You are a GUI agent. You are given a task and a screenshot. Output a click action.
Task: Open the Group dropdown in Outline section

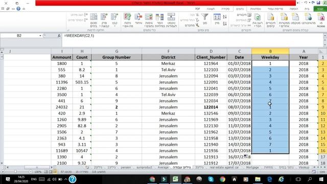[x=114, y=20]
